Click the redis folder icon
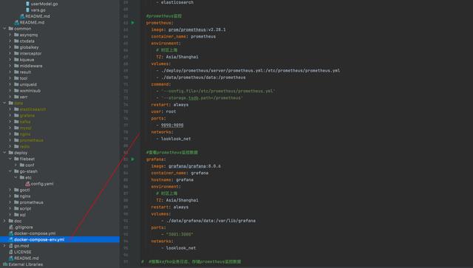Screen dimensions: 473x268 click(x=16, y=146)
